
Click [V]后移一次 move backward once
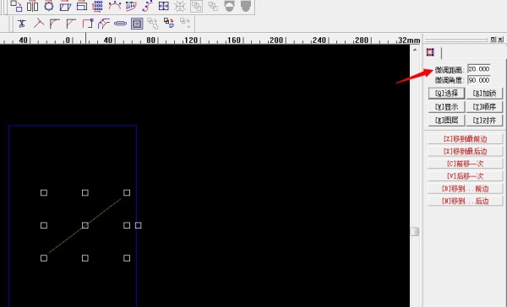point(465,176)
